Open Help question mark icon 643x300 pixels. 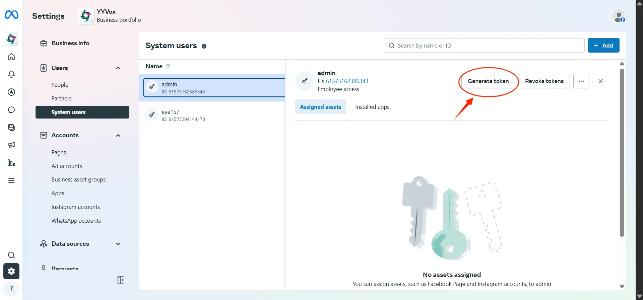click(11, 289)
